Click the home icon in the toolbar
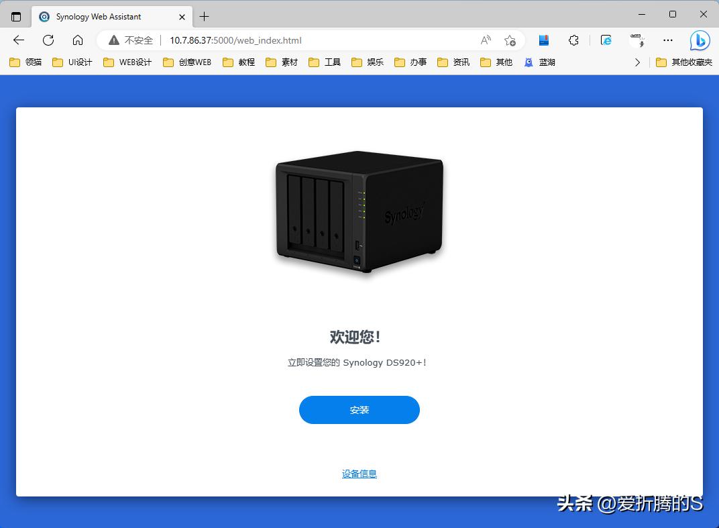Image resolution: width=719 pixels, height=528 pixels. pos(77,40)
